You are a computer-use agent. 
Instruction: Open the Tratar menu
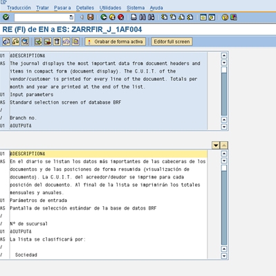42,8
